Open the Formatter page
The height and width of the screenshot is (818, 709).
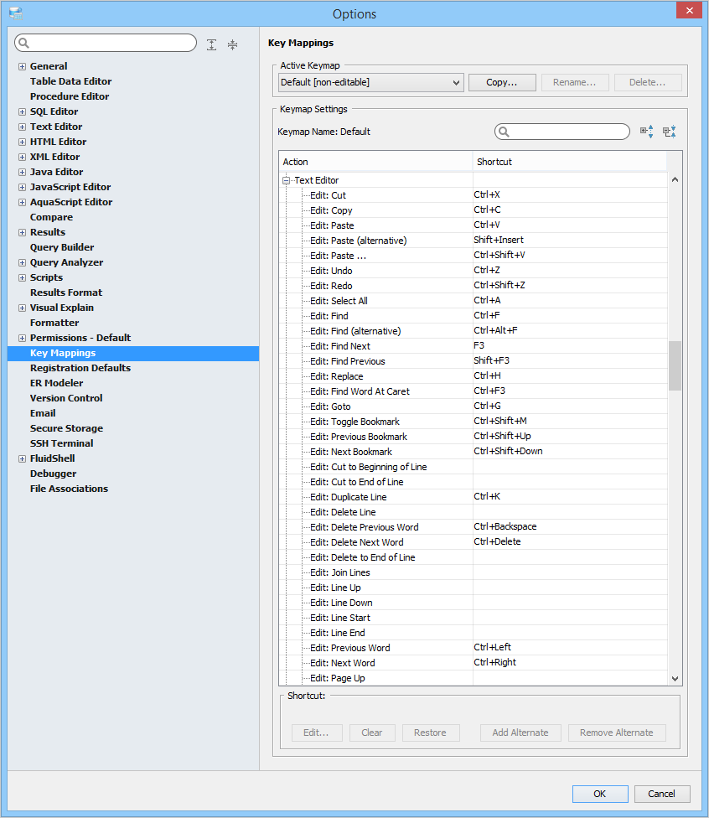(x=54, y=323)
